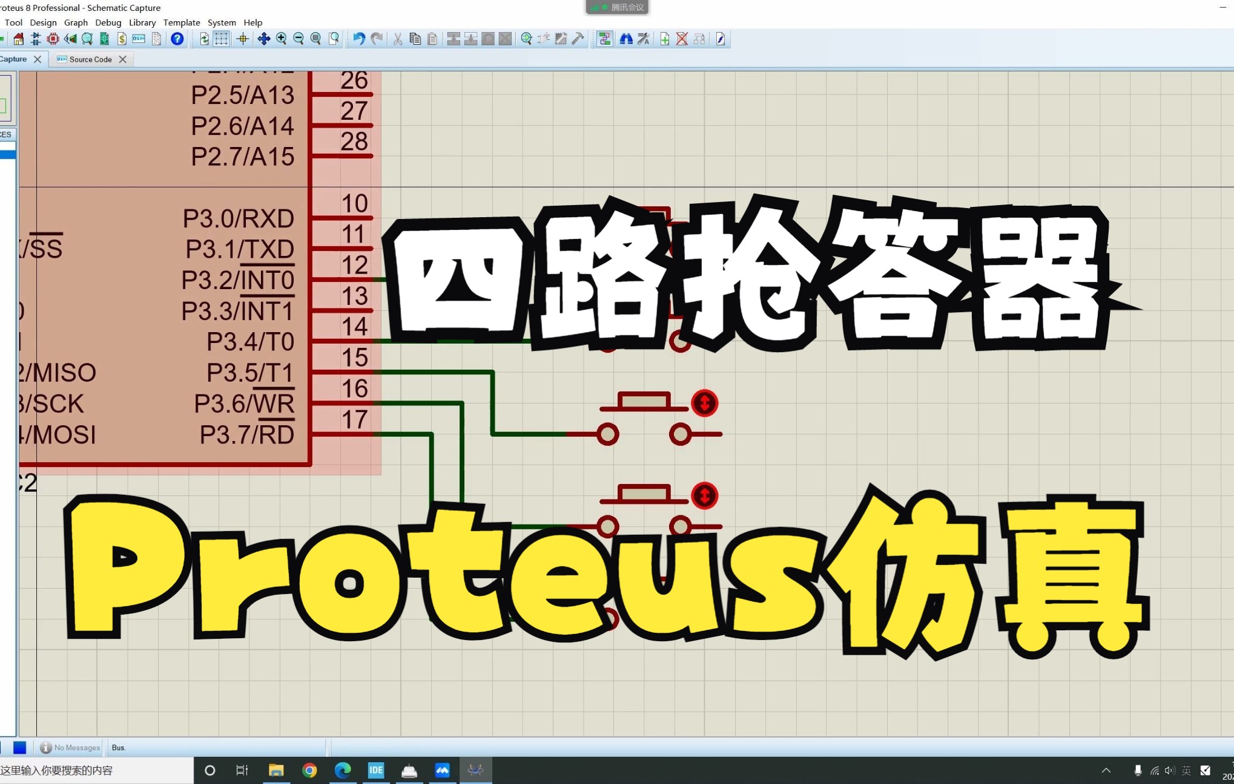Image resolution: width=1234 pixels, height=784 pixels.
Task: Open the blue Help question icon
Action: [x=177, y=39]
